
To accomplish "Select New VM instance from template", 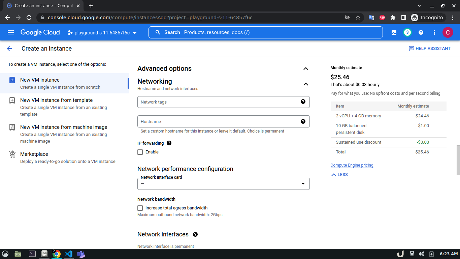I will point(64,107).
